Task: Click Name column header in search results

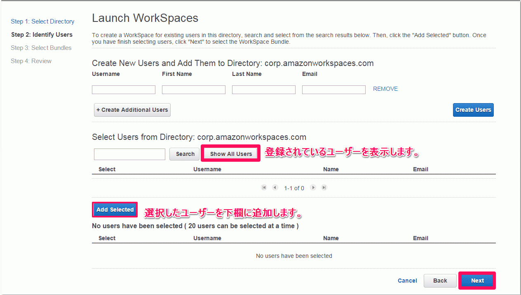Action: click(x=331, y=169)
